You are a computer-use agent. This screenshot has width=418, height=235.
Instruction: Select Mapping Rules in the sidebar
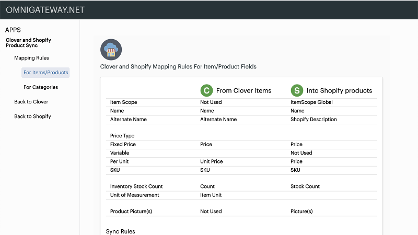click(31, 58)
